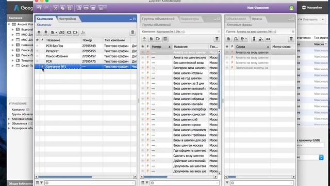Viewport: 330px width, 186px height.
Task: Click the Кампания №1 link in Ad Groups panel
Action: [x=171, y=32]
